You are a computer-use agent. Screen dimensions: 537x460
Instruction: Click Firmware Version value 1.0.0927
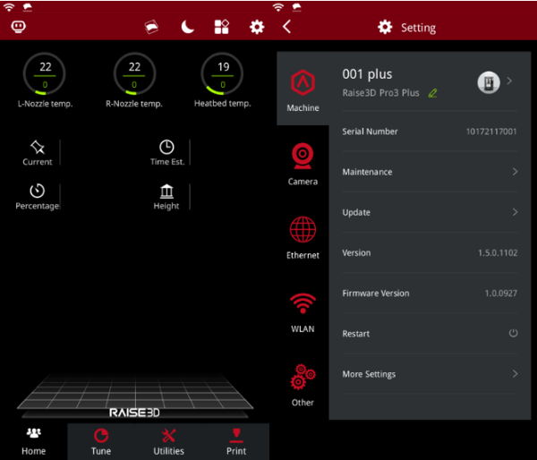click(500, 294)
